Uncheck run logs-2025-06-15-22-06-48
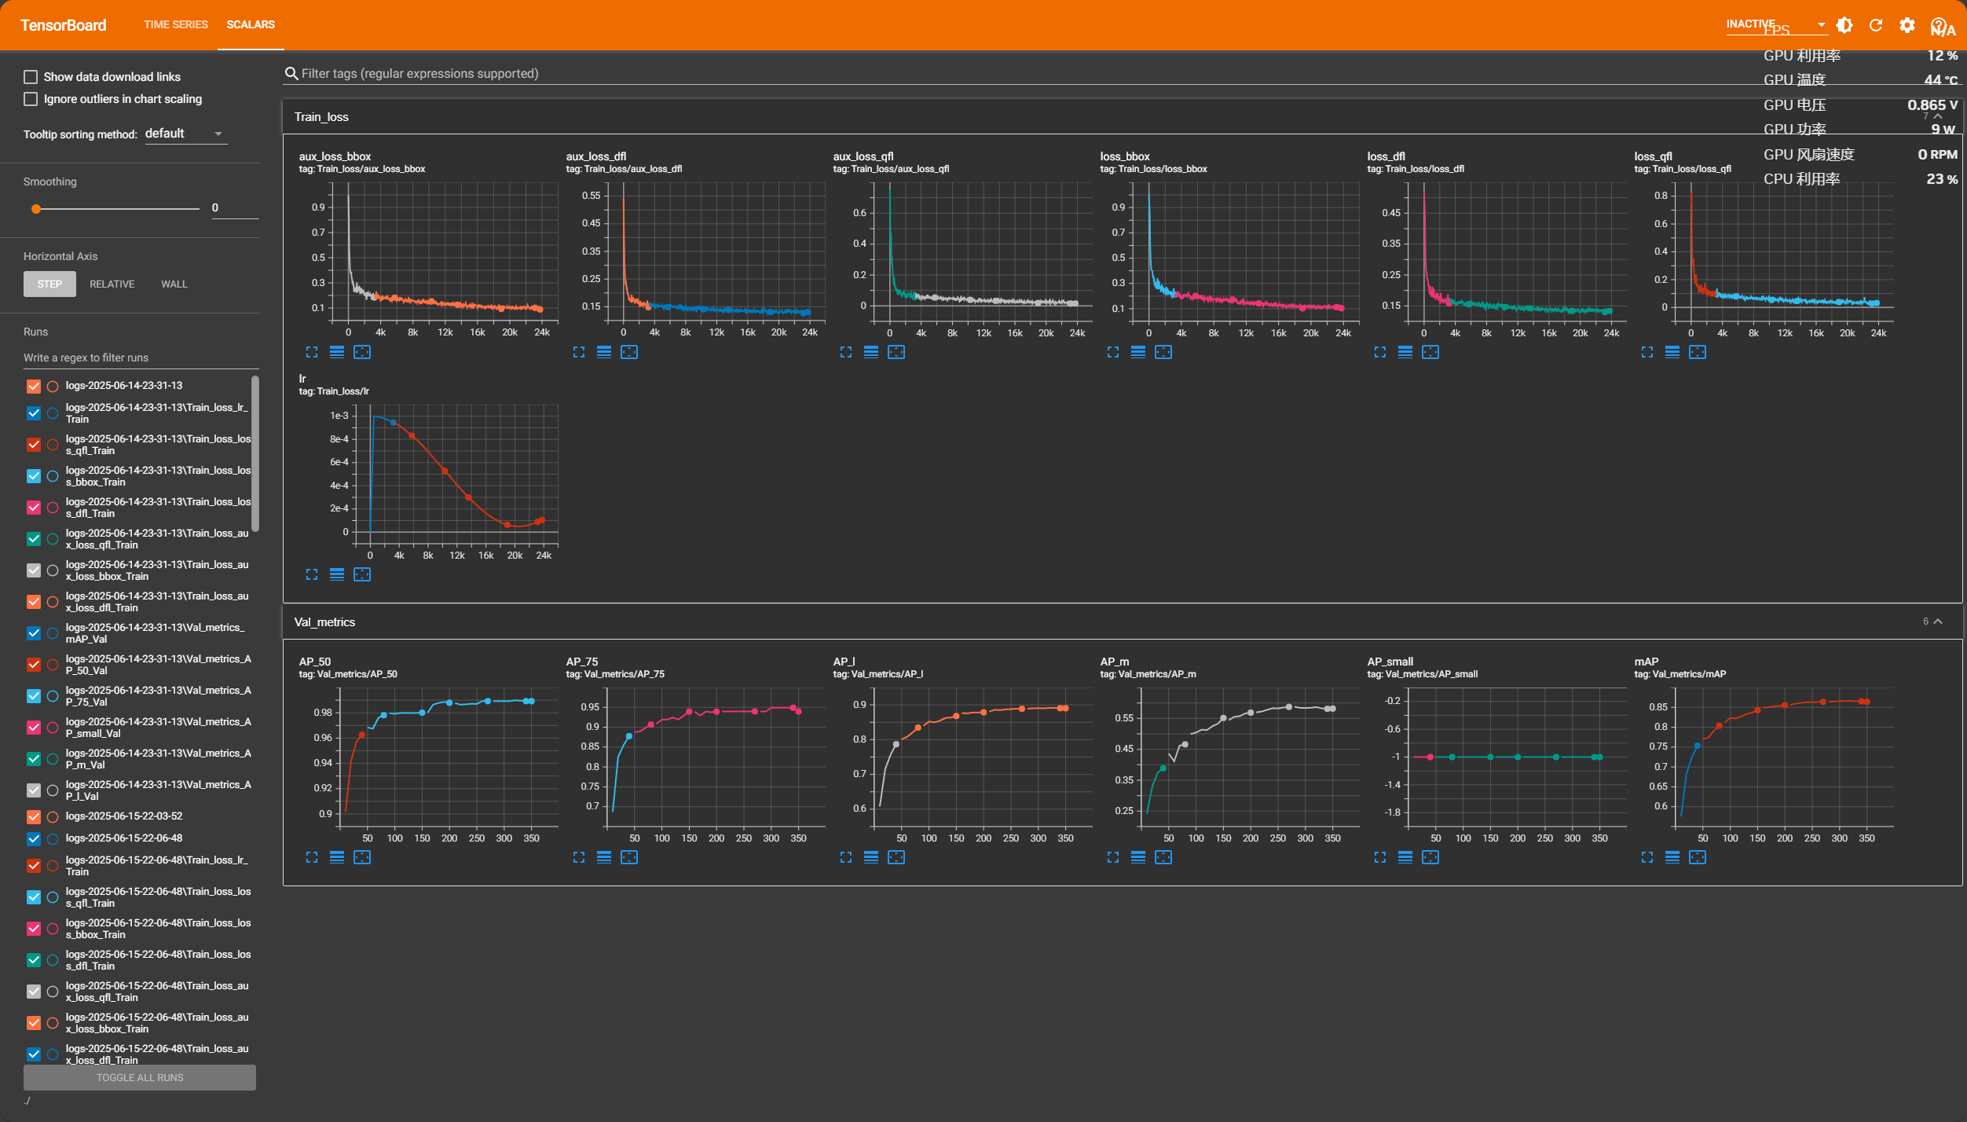 (x=34, y=838)
